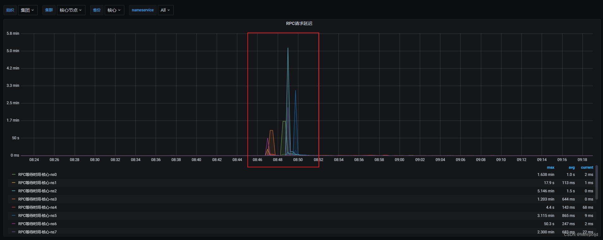
Task: Click the 50.3 s max value for ns6
Action: pyautogui.click(x=549, y=224)
